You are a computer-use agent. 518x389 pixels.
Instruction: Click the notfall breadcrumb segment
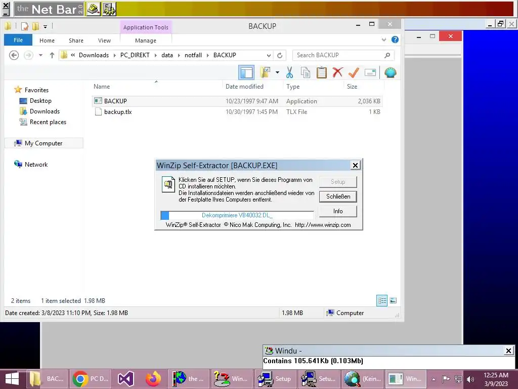tap(193, 55)
